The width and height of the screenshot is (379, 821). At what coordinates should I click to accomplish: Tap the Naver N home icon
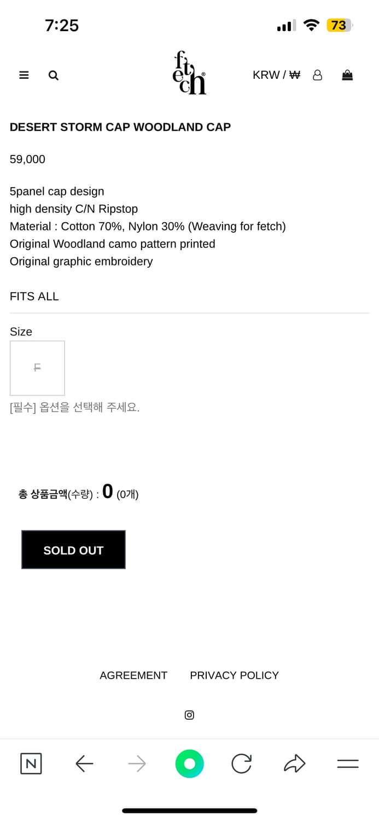pos(31,764)
